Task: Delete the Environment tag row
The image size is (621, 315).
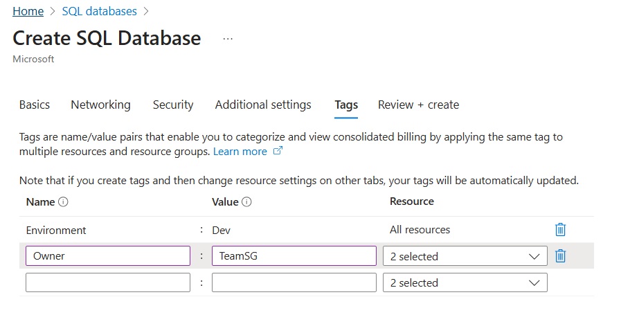Action: (x=560, y=229)
